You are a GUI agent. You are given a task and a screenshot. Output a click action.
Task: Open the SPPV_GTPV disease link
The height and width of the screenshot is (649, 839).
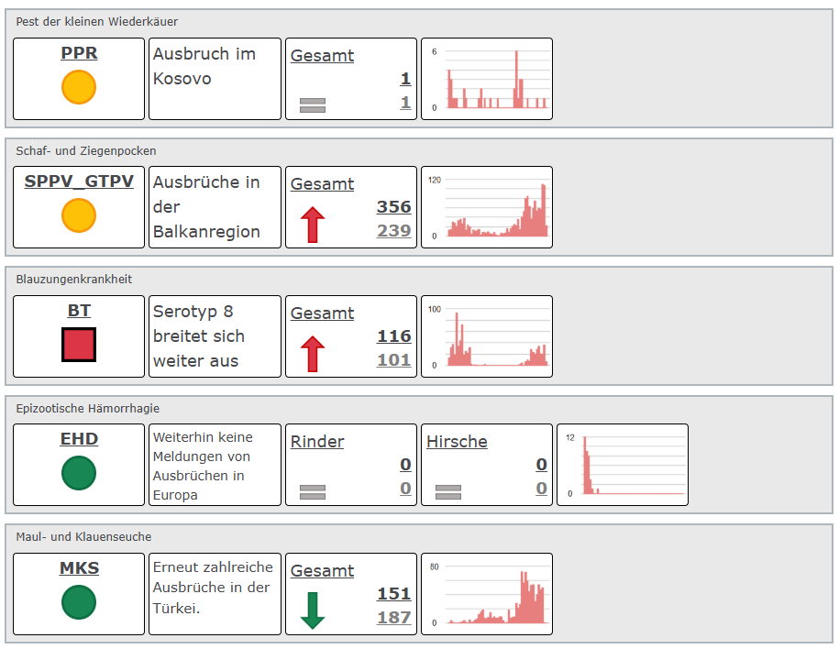(x=79, y=181)
